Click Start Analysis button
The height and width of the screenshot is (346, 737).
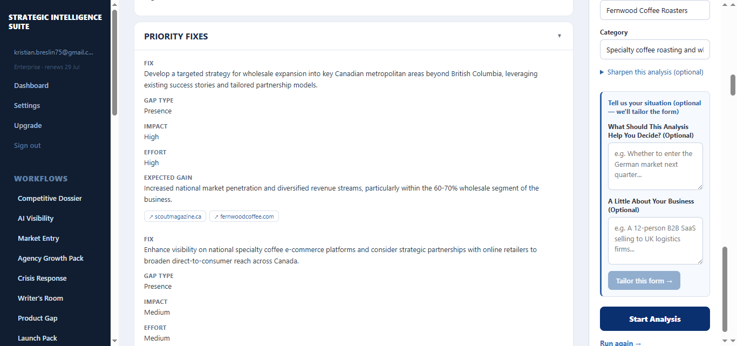[655, 319]
